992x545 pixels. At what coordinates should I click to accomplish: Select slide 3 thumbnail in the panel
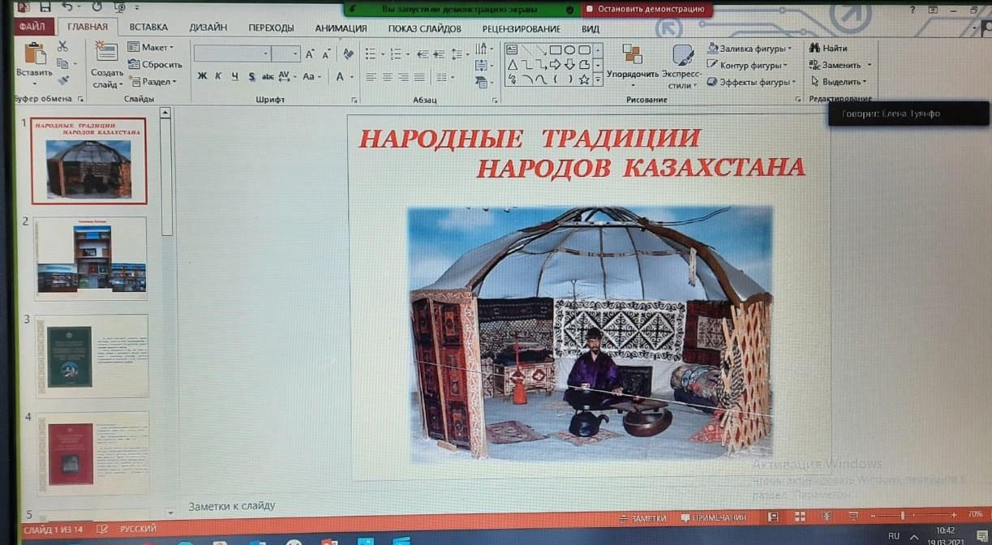tap(91, 356)
